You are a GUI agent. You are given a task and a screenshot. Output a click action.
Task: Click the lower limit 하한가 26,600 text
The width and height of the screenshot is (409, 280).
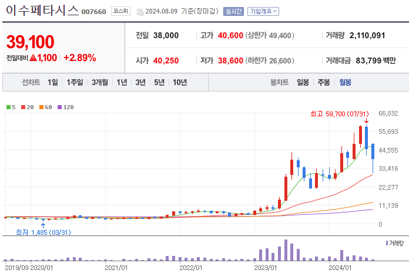click(270, 60)
